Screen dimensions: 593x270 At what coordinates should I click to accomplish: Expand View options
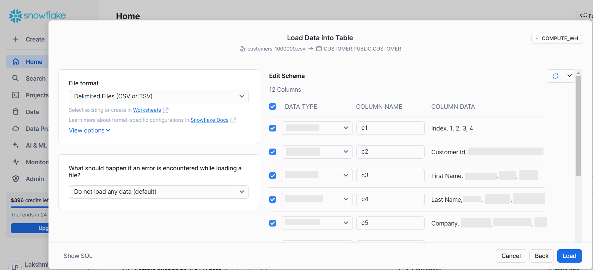tap(89, 130)
